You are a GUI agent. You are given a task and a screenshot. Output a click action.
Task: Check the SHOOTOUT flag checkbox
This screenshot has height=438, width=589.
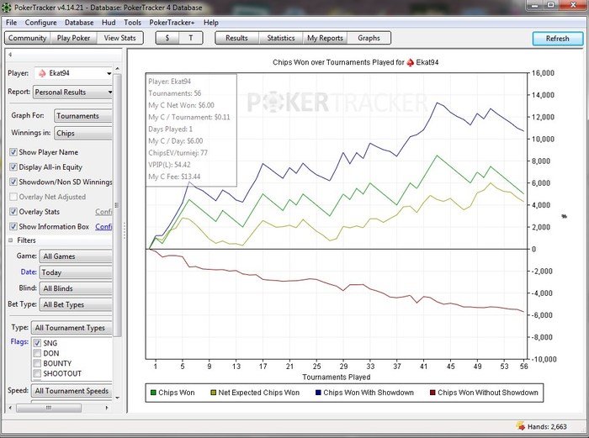pyautogui.click(x=37, y=373)
